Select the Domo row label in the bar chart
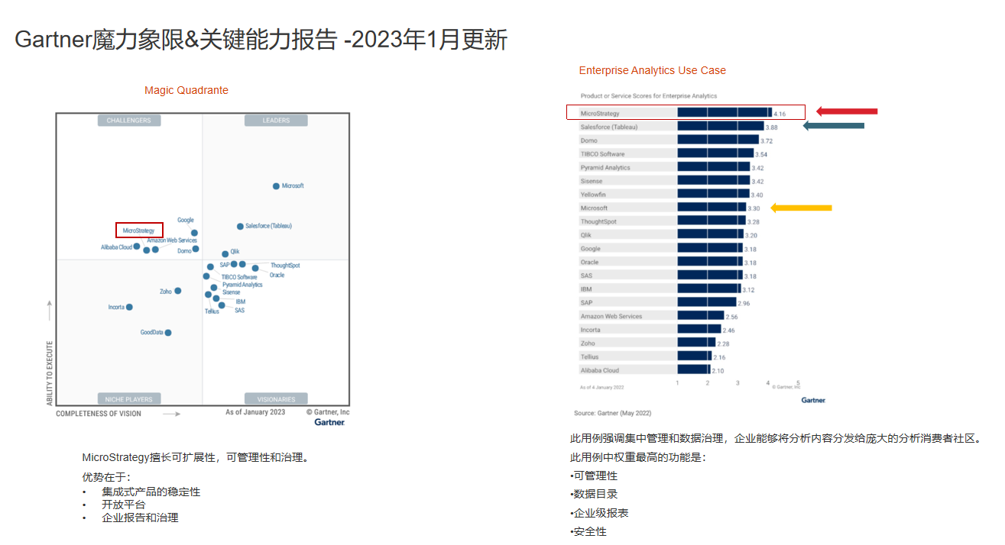The image size is (1005, 545). [589, 140]
